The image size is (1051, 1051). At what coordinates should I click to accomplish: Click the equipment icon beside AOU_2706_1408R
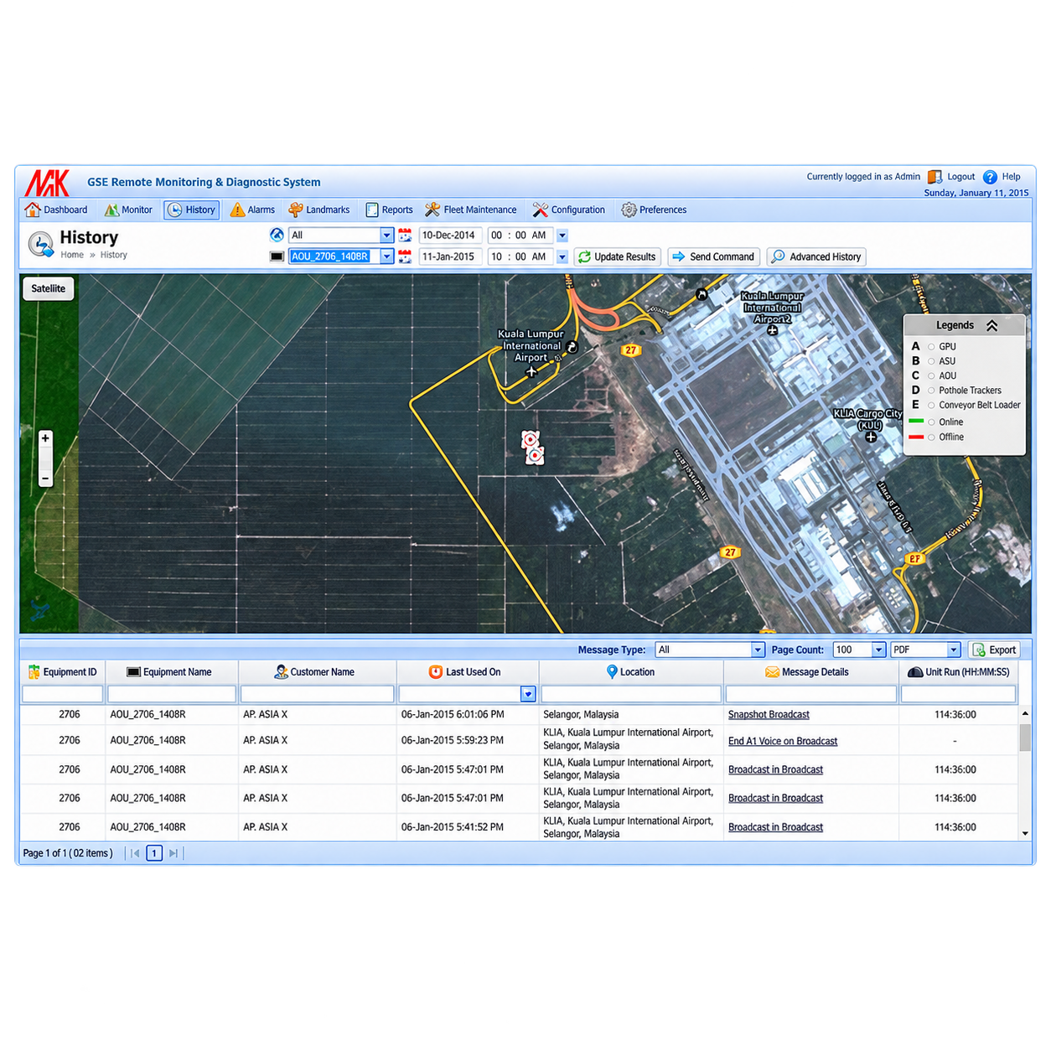pyautogui.click(x=277, y=256)
